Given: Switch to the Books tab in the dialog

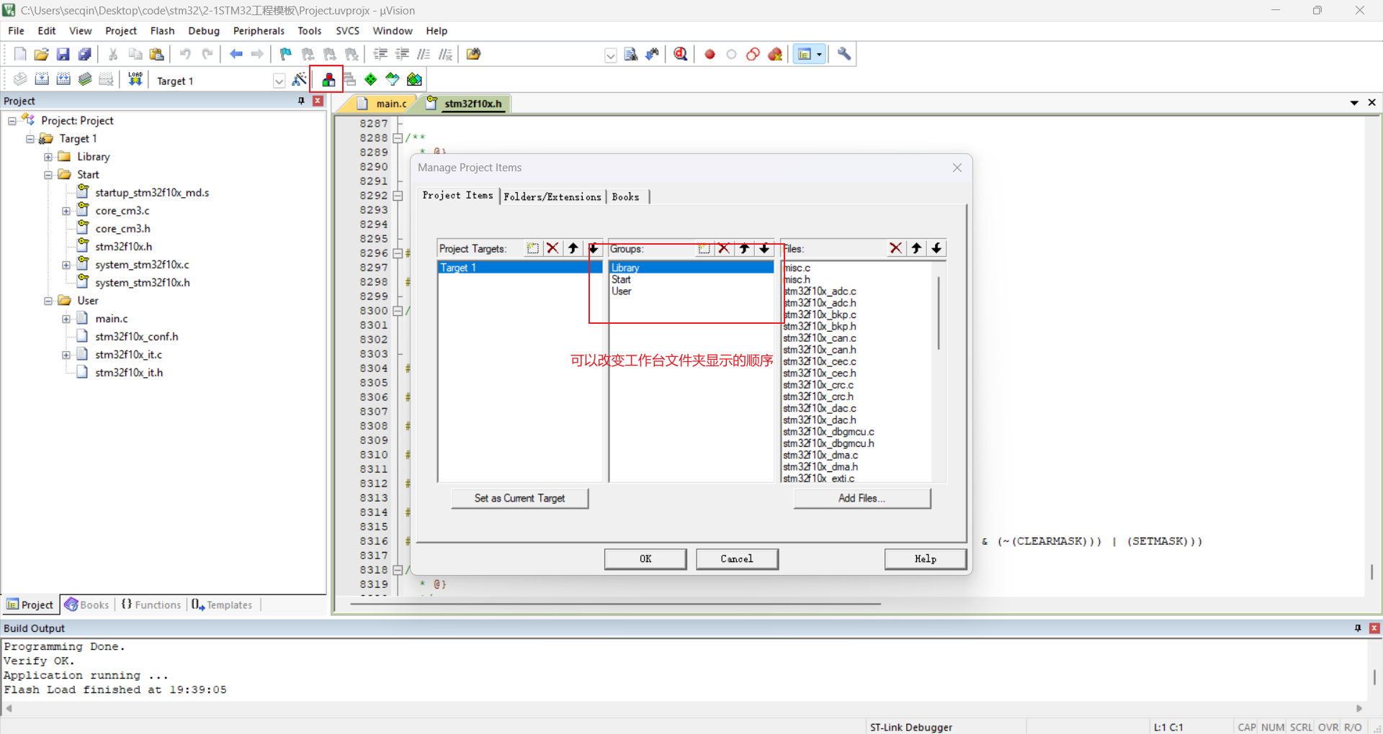Looking at the screenshot, I should [626, 196].
